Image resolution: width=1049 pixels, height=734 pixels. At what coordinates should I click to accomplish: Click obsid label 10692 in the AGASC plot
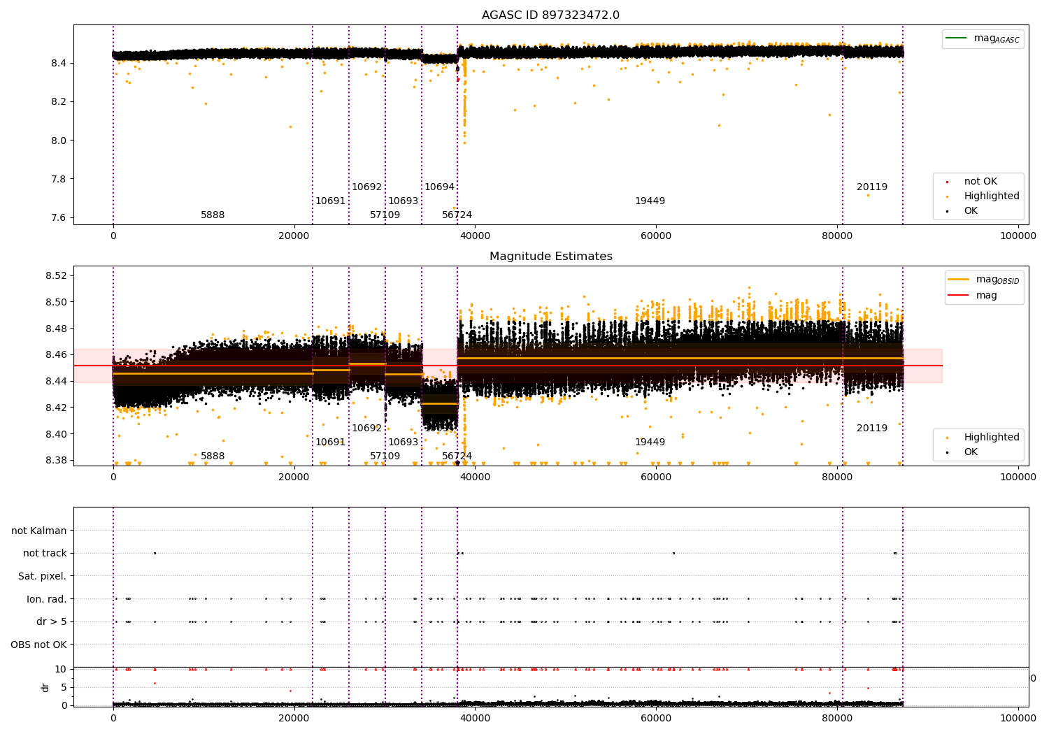click(366, 187)
